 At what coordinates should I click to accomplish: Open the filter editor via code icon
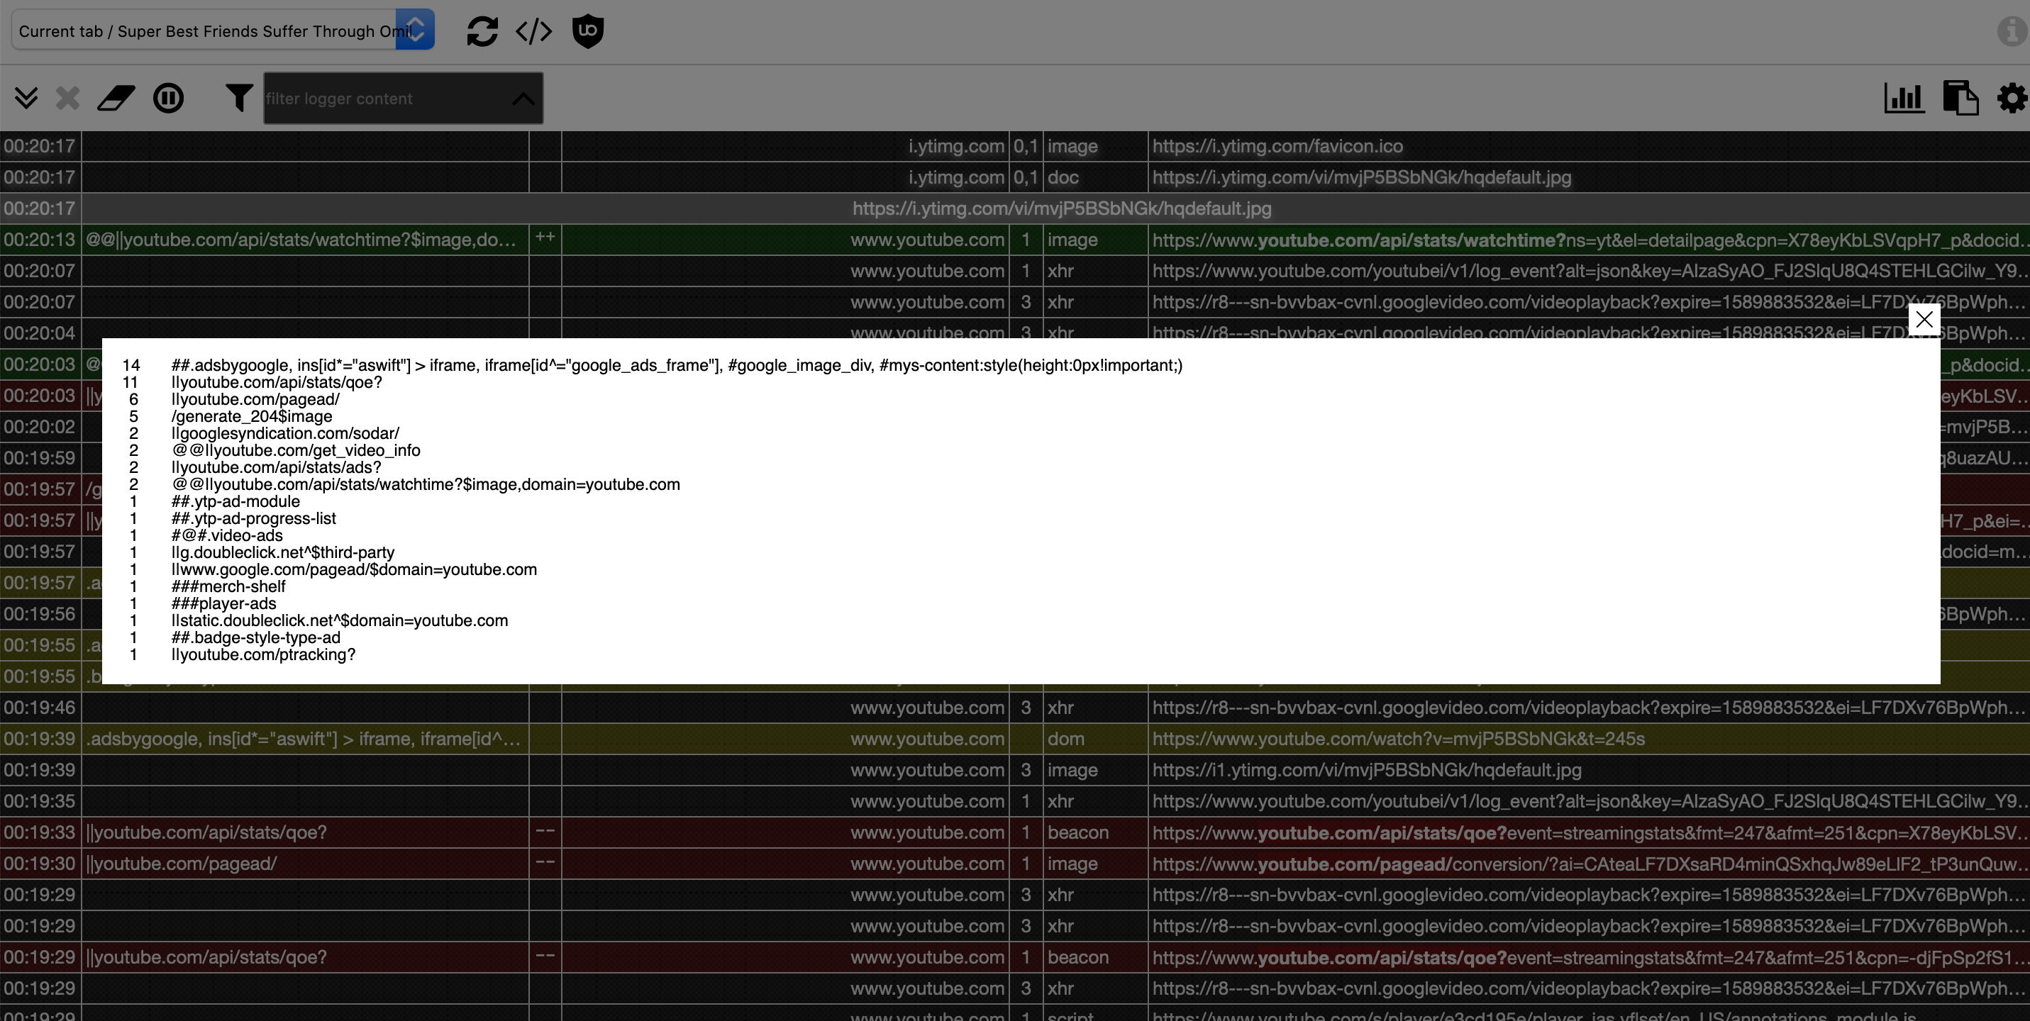click(x=533, y=31)
